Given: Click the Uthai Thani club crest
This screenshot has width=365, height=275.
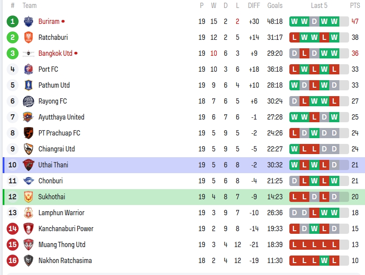Looking at the screenshot, I should (x=28, y=165).
